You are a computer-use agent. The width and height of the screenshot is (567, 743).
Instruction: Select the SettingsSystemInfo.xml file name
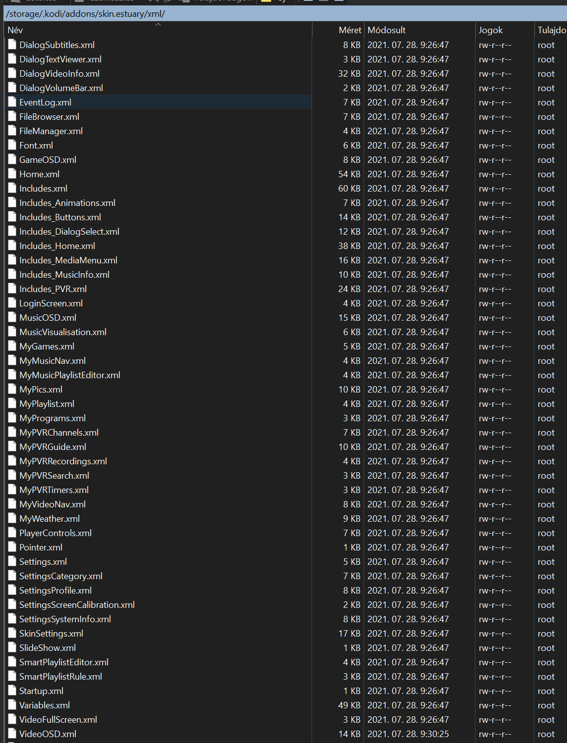[x=65, y=619]
